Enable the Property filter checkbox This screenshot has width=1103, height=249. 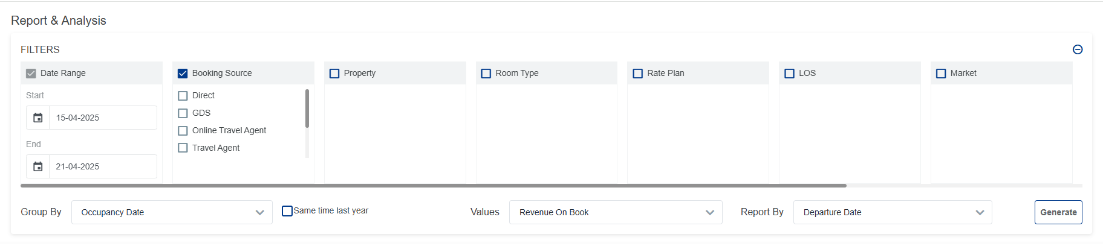pos(334,74)
